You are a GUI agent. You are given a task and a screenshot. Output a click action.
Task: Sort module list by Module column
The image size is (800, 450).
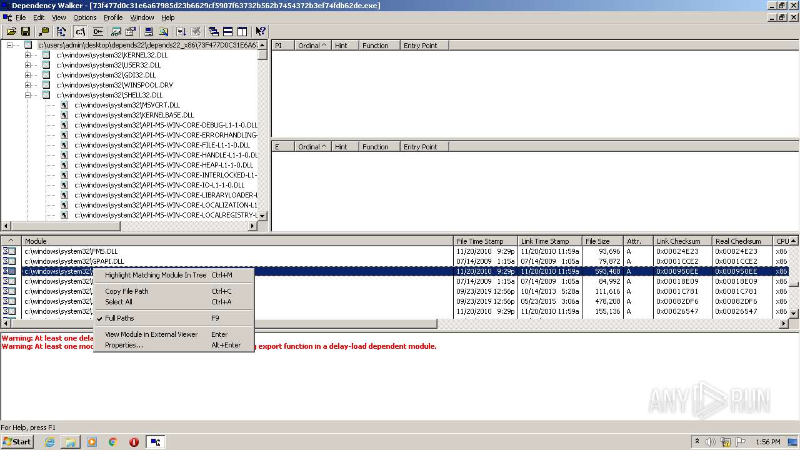click(237, 241)
